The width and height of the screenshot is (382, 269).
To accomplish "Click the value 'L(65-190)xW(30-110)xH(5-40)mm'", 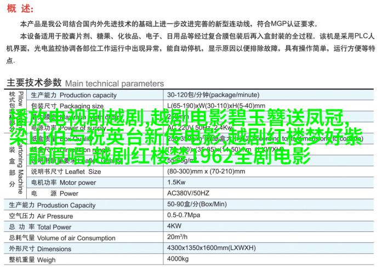I will pyautogui.click(x=216, y=106).
